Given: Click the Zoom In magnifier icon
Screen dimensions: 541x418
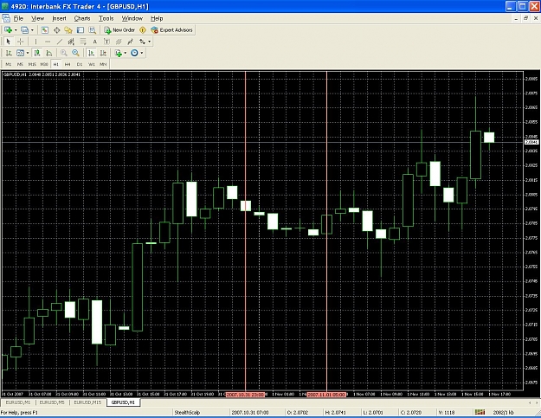Looking at the screenshot, I should click(64, 53).
